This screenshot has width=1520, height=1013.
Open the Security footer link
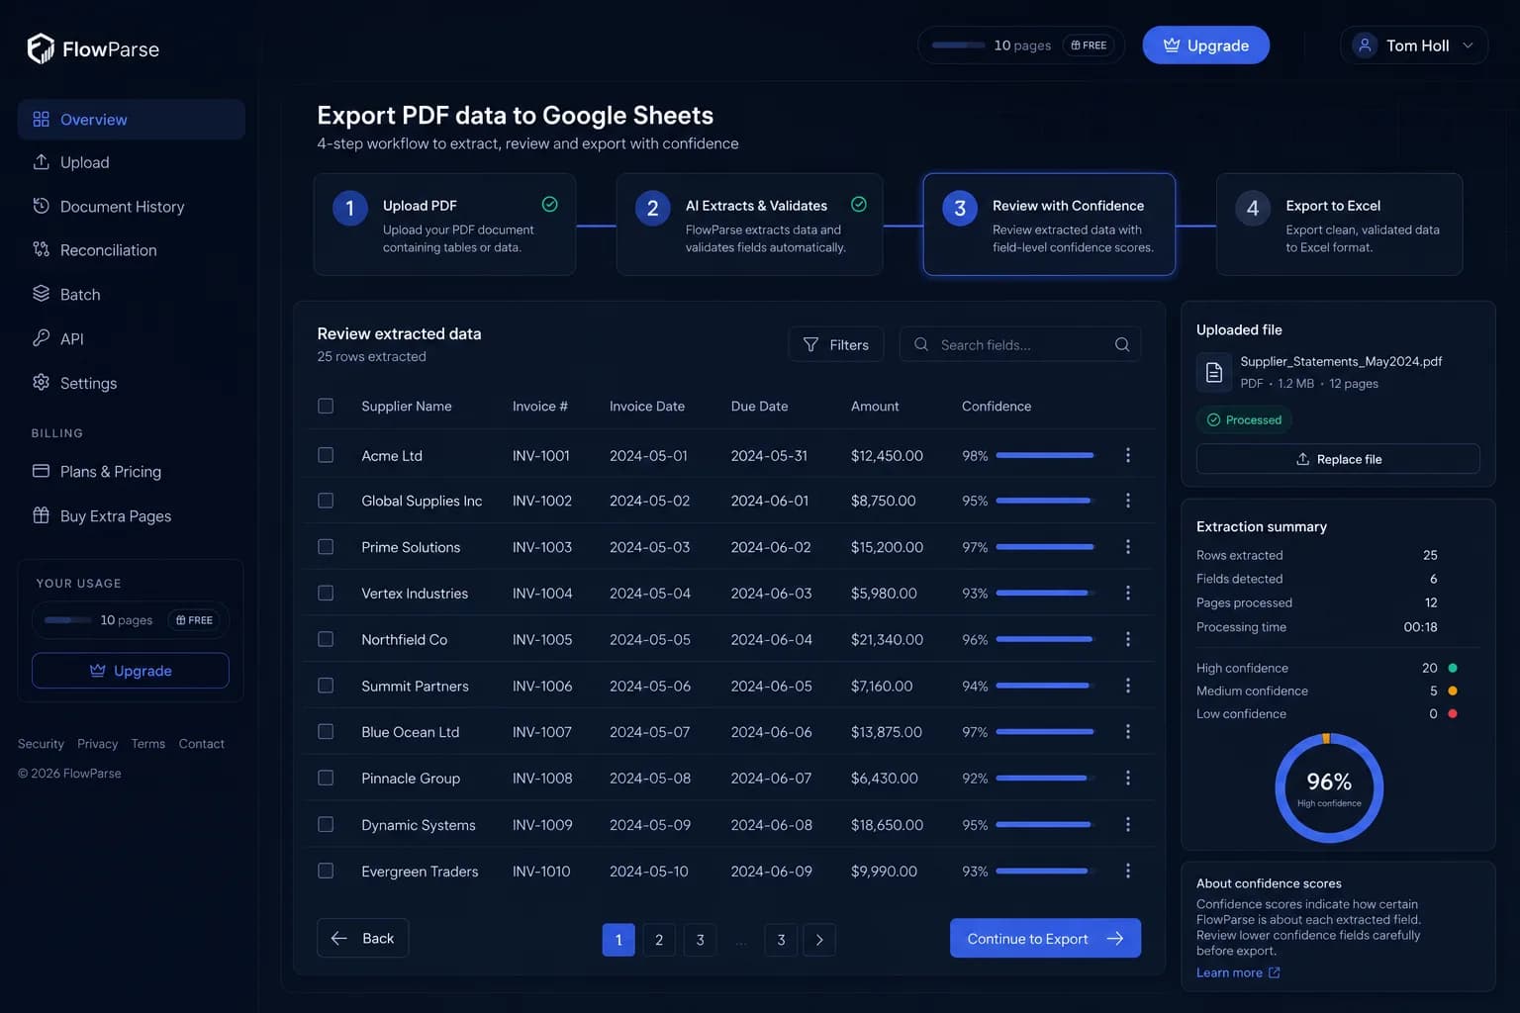coord(41,744)
